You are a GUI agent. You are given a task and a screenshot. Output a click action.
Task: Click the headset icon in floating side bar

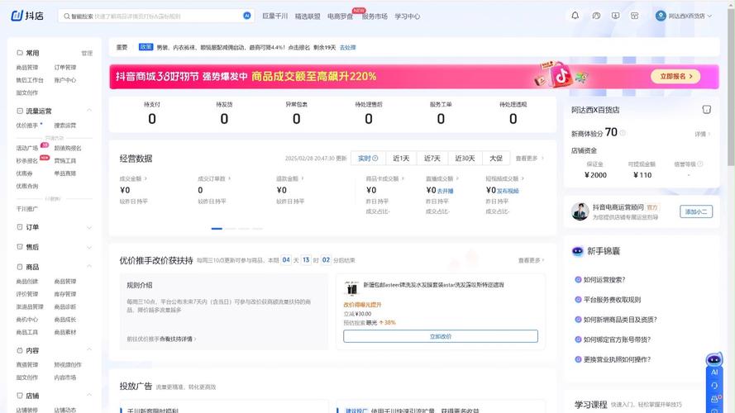click(x=714, y=386)
